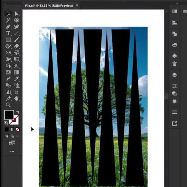Set paint mode to None
This screenshot has height=187, width=187.
click(18, 129)
